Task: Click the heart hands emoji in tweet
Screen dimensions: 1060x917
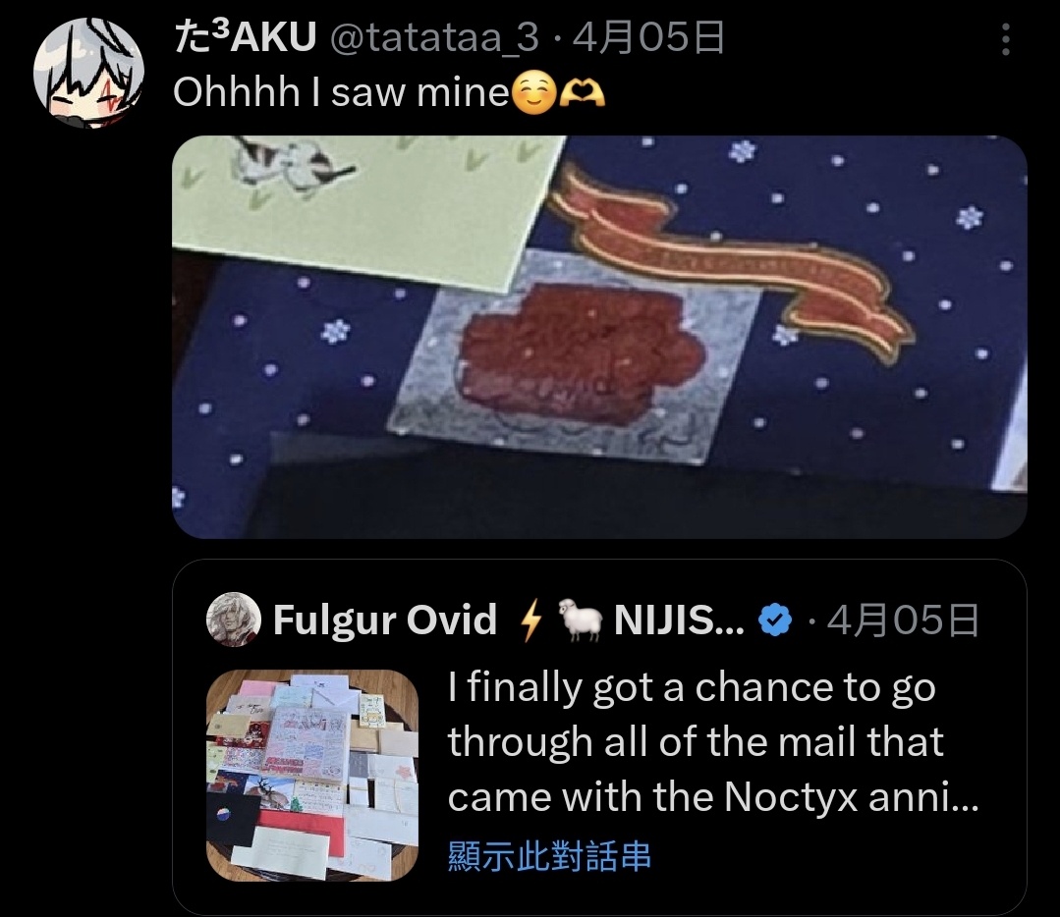Action: [x=582, y=94]
